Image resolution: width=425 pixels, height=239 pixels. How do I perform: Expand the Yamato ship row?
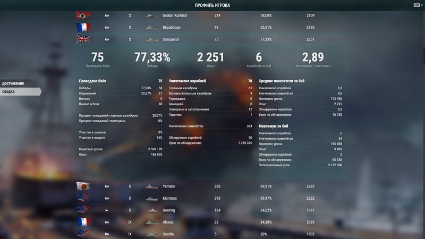click(x=210, y=186)
